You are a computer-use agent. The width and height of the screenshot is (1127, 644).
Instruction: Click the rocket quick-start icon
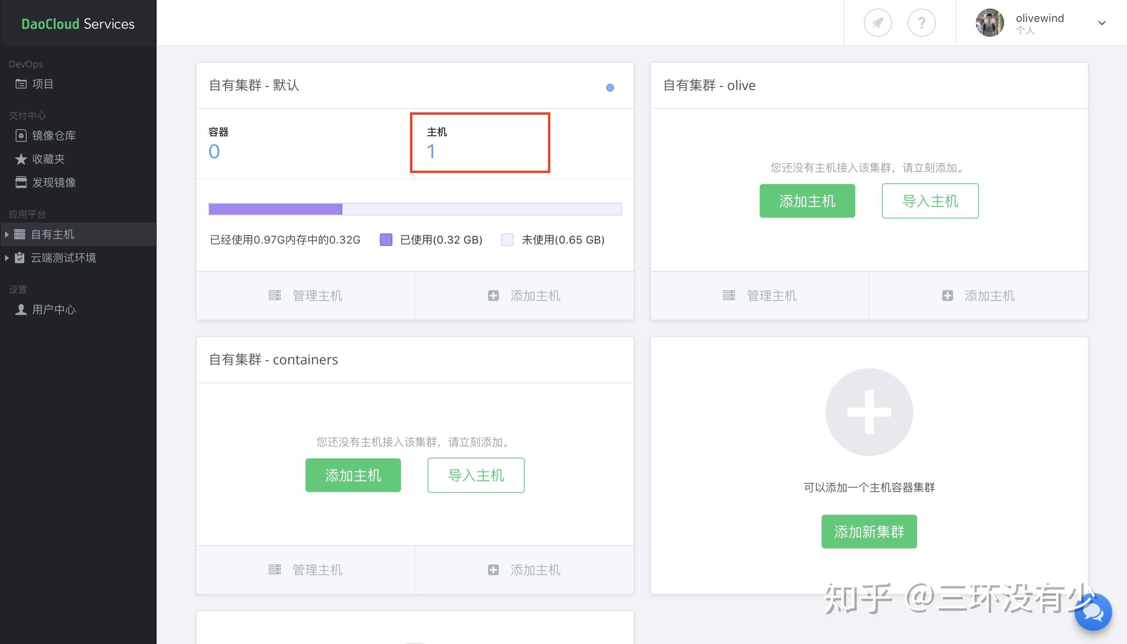click(x=878, y=23)
